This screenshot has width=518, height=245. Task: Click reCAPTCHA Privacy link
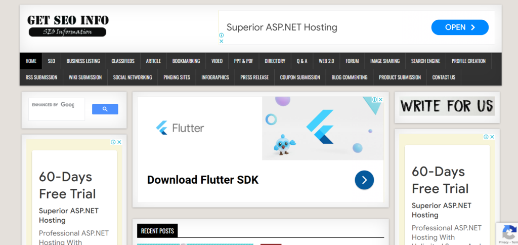(503, 242)
